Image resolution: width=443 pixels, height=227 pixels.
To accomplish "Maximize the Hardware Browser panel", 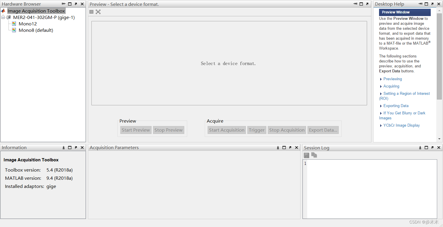I will (70, 4).
